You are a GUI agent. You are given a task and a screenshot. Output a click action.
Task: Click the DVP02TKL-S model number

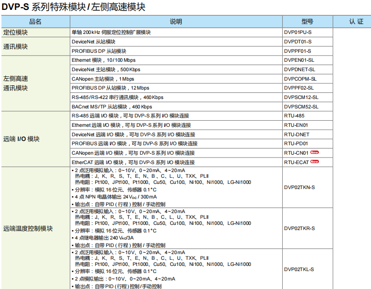299,269
